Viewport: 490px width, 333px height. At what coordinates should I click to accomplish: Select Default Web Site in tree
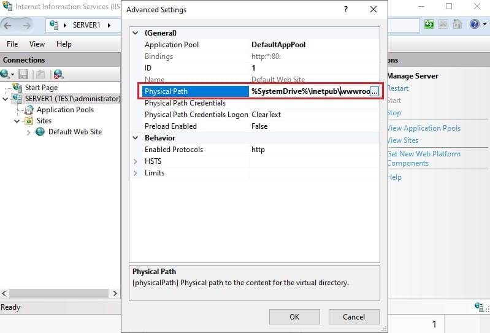pos(75,132)
